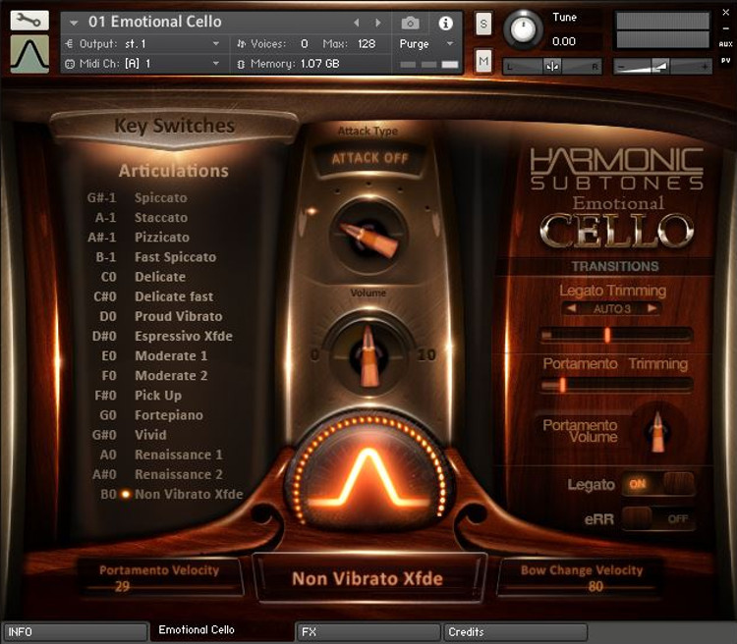The height and width of the screenshot is (644, 737).
Task: Mute the instrument with M button
Action: [x=483, y=61]
